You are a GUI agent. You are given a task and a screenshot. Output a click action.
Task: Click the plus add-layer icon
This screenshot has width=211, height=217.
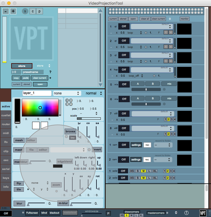[x=13, y=11]
